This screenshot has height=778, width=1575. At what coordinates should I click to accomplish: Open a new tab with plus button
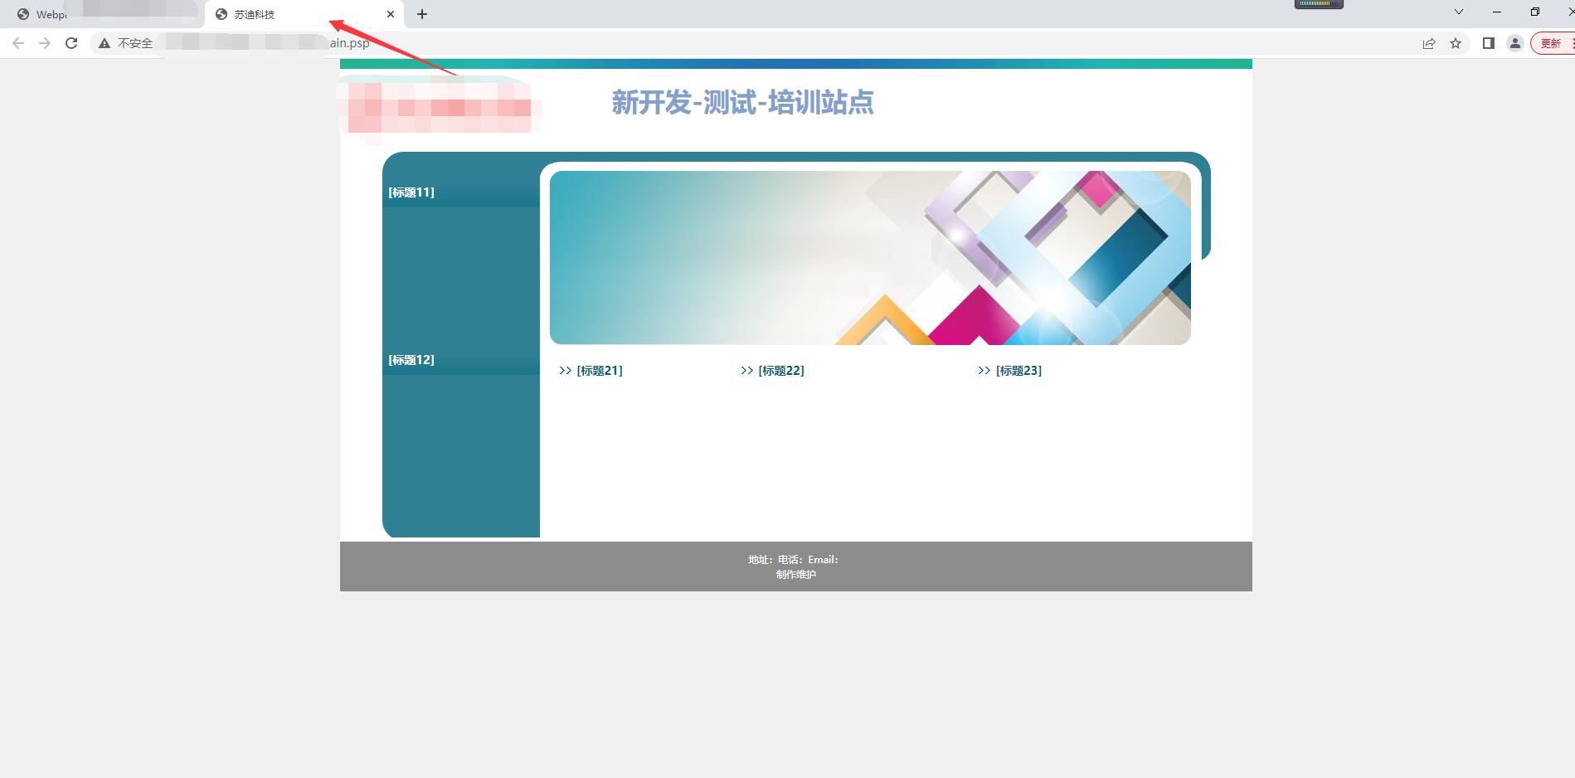tap(422, 14)
